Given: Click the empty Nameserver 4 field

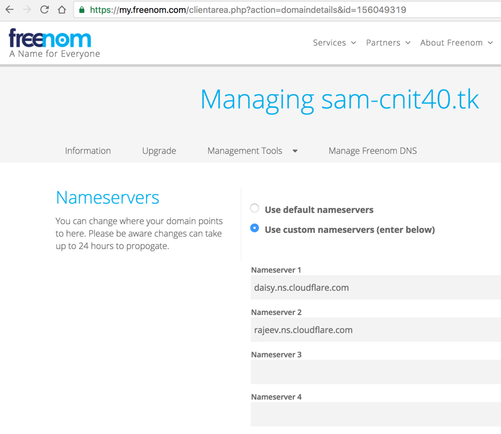Looking at the screenshot, I should 376,414.
